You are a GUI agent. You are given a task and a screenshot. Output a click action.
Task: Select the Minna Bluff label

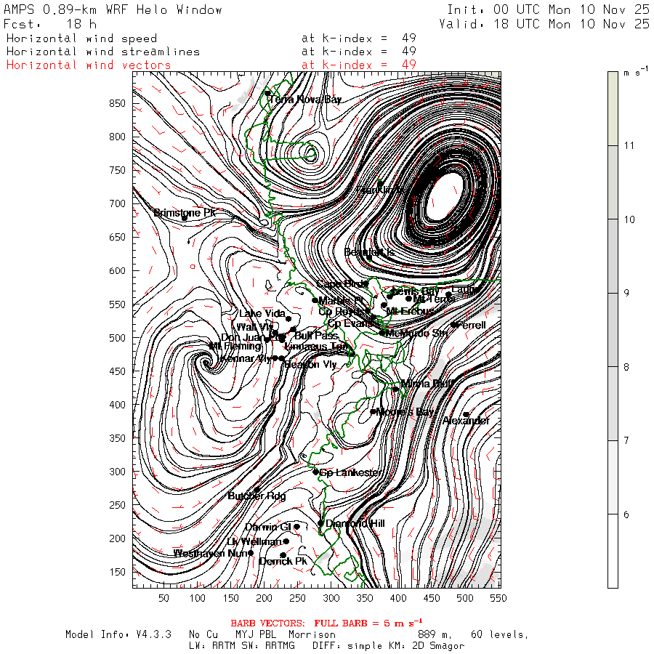click(x=427, y=383)
